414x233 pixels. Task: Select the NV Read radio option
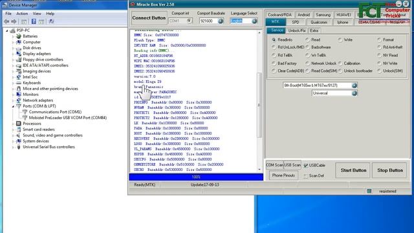click(x=380, y=55)
